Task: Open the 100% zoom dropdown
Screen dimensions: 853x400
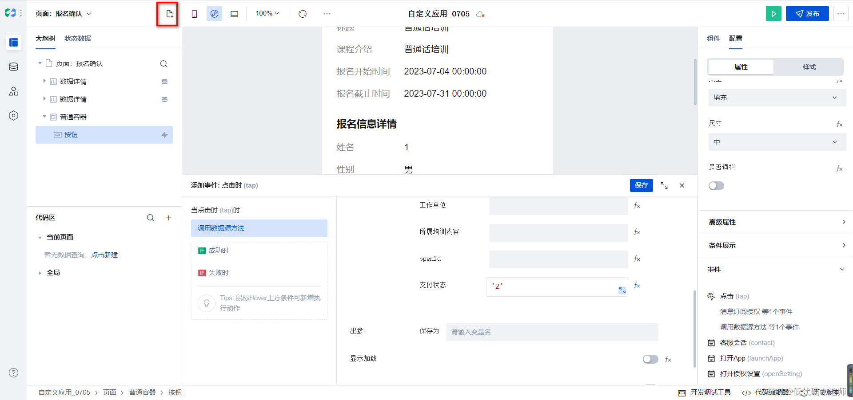Action: 267,13
